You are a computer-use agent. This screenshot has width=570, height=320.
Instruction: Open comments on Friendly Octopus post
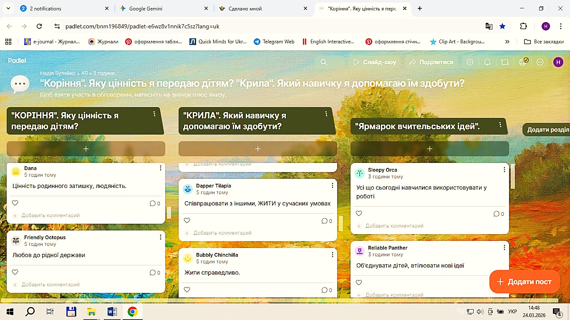(x=155, y=272)
